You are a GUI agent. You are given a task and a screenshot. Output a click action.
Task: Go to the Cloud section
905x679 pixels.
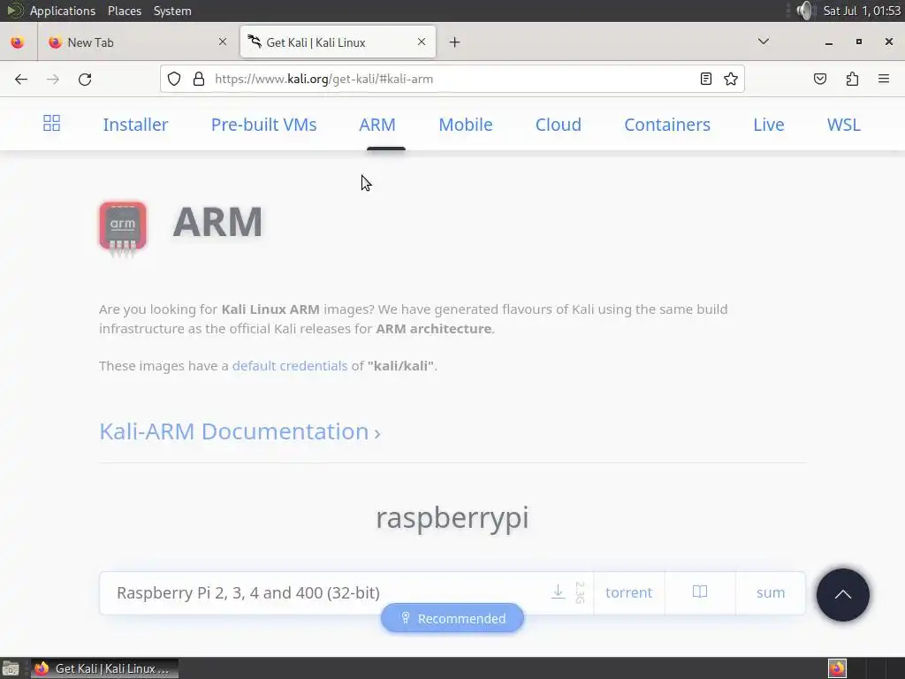(559, 125)
